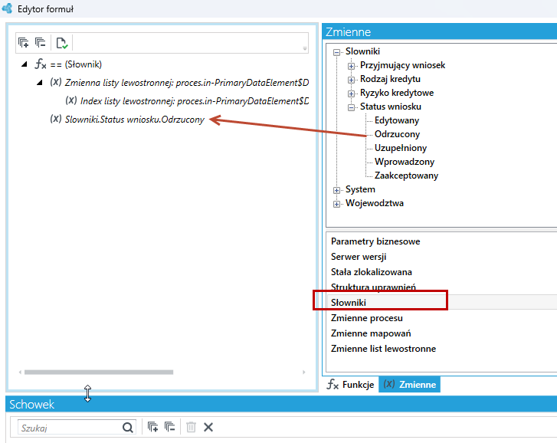Click the validate formula document icon
The width and height of the screenshot is (557, 443).
click(62, 43)
